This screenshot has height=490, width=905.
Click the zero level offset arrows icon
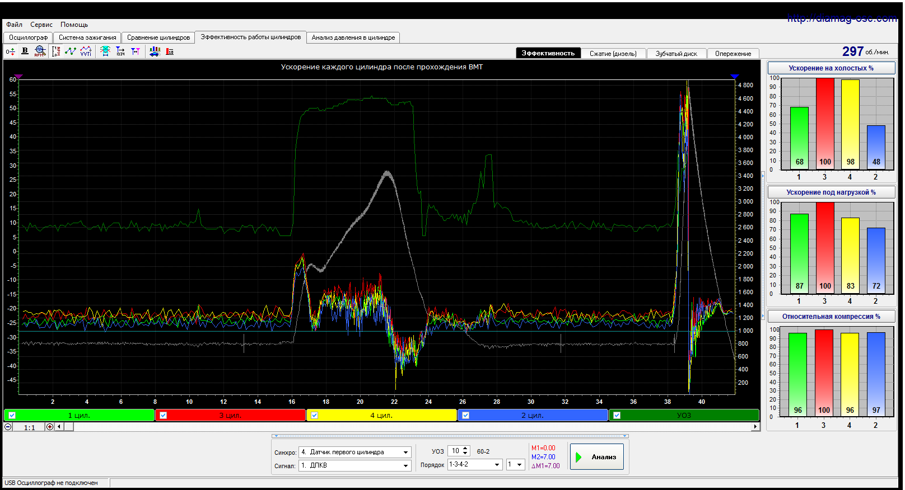pyautogui.click(x=10, y=51)
